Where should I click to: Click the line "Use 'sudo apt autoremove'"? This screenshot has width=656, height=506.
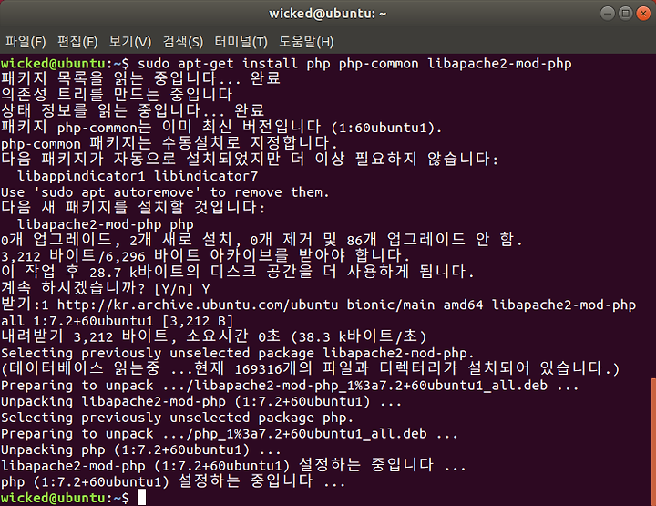click(165, 192)
